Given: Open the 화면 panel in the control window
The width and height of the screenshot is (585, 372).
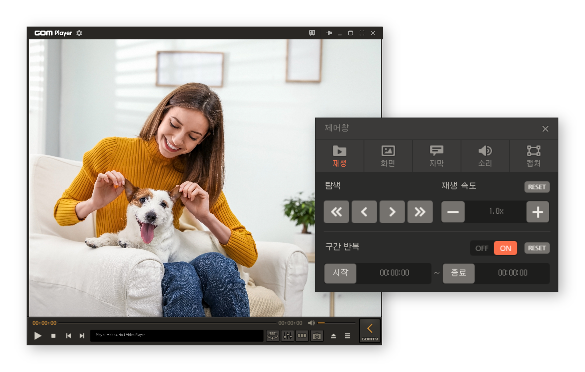Looking at the screenshot, I should point(388,156).
